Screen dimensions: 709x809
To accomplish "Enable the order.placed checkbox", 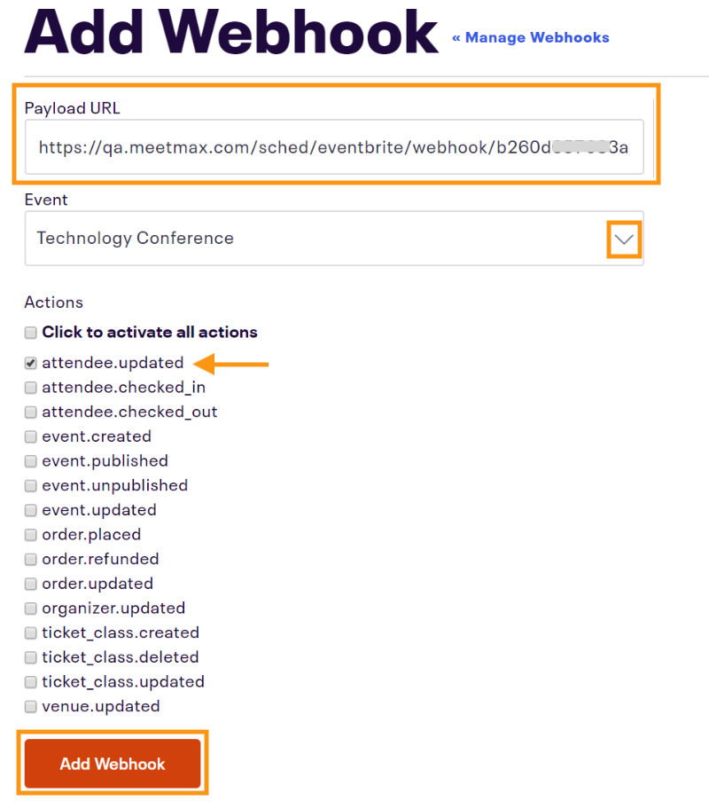I will [x=31, y=535].
